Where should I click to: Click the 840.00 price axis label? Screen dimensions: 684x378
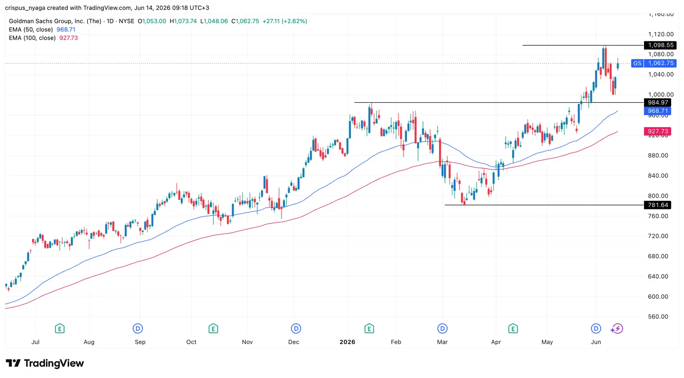pyautogui.click(x=658, y=175)
